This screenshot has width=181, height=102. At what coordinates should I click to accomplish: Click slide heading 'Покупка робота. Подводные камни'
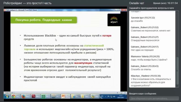click(44, 20)
